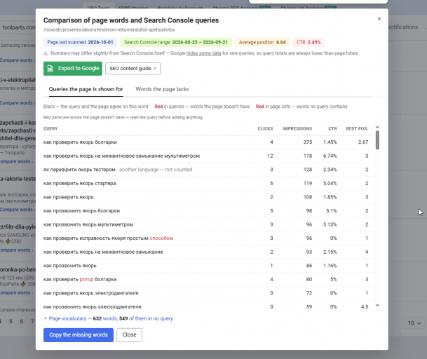427x359 pixels.
Task: Switch to Words the page lacks tab
Action: pyautogui.click(x=162, y=89)
